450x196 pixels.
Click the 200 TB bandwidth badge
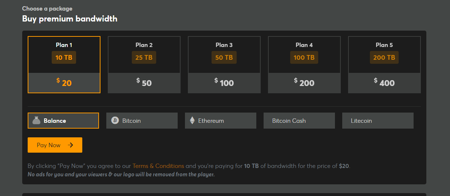[x=384, y=58]
